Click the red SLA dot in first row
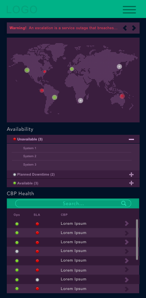The image size is (146, 298). [37, 224]
